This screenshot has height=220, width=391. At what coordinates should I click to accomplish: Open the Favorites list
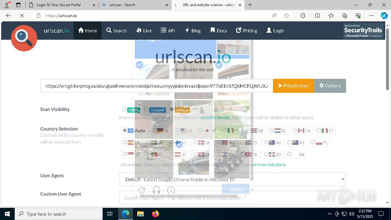(331, 16)
